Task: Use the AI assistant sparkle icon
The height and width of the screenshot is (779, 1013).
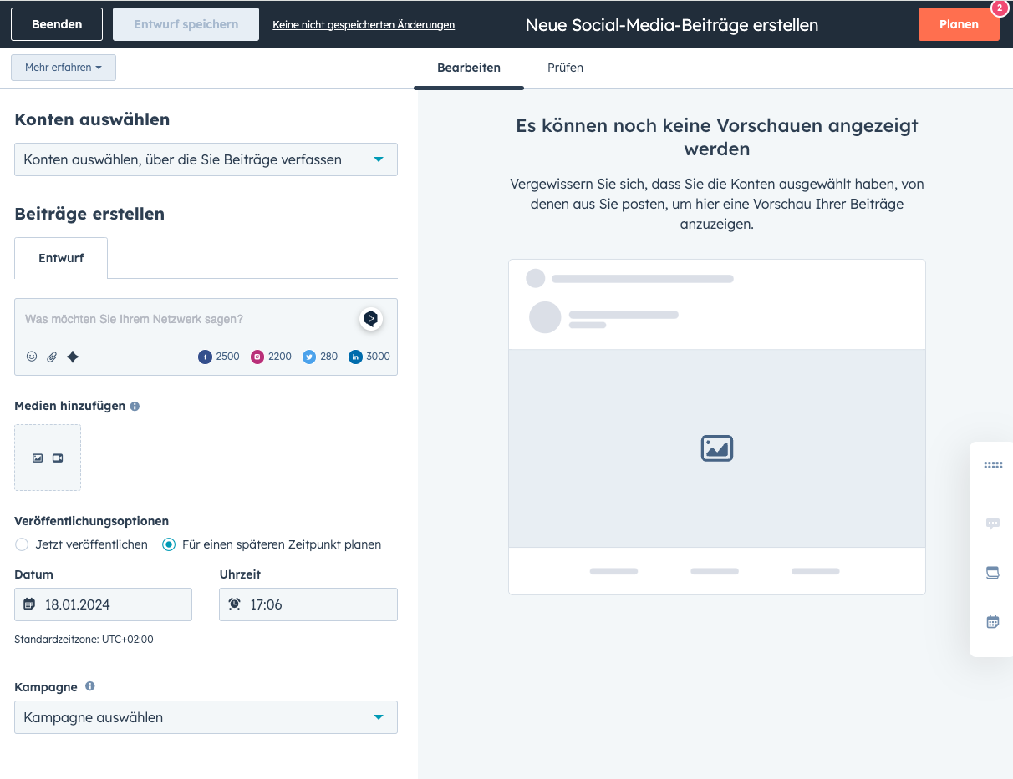Action: tap(73, 357)
